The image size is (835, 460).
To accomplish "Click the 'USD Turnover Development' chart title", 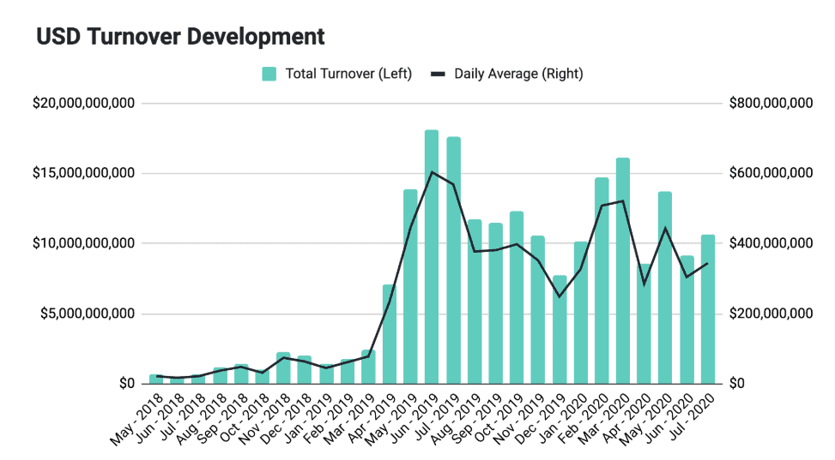I will click(x=180, y=37).
